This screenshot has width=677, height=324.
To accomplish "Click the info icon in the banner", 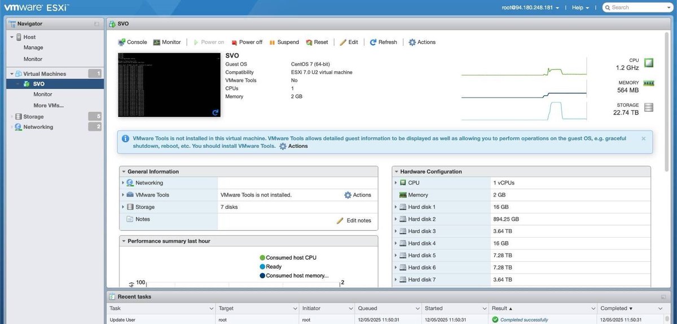I will pyautogui.click(x=125, y=138).
